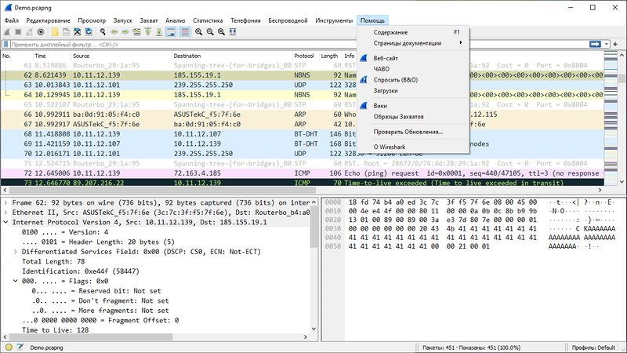Image resolution: width=627 pixels, height=353 pixels.
Task: Click the display filter input field
Action: point(298,45)
